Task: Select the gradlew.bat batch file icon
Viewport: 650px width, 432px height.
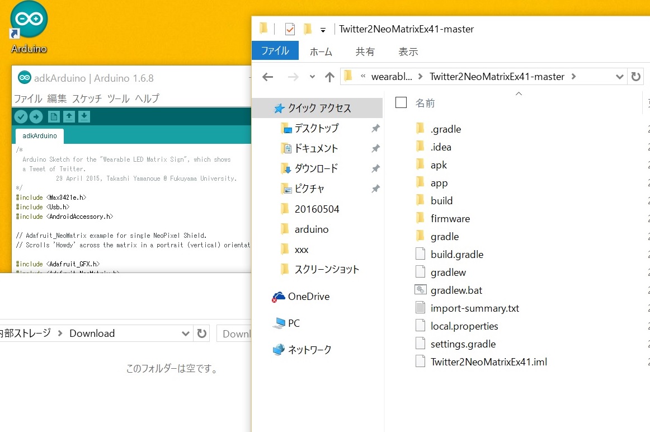Action: (420, 290)
